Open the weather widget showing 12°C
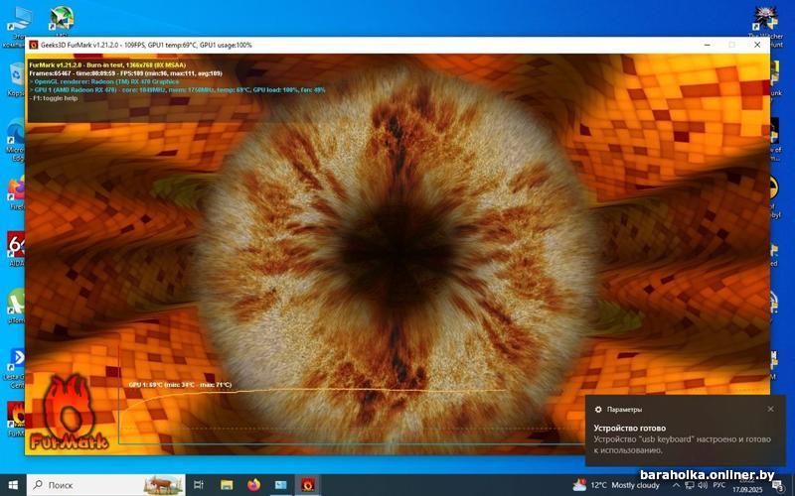Screen dimensions: 795x496 pos(616,485)
